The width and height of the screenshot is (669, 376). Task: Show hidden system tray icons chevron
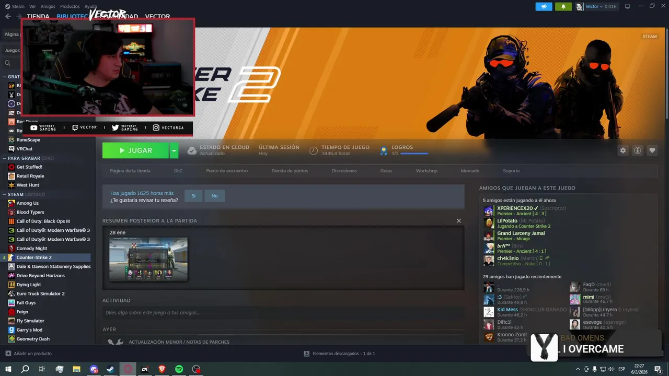[x=578, y=369]
